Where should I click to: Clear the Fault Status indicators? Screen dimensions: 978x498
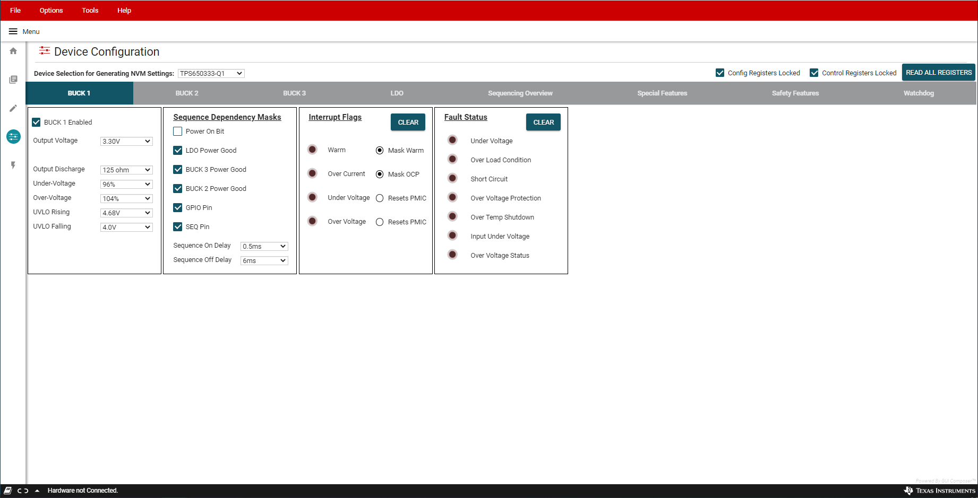543,123
